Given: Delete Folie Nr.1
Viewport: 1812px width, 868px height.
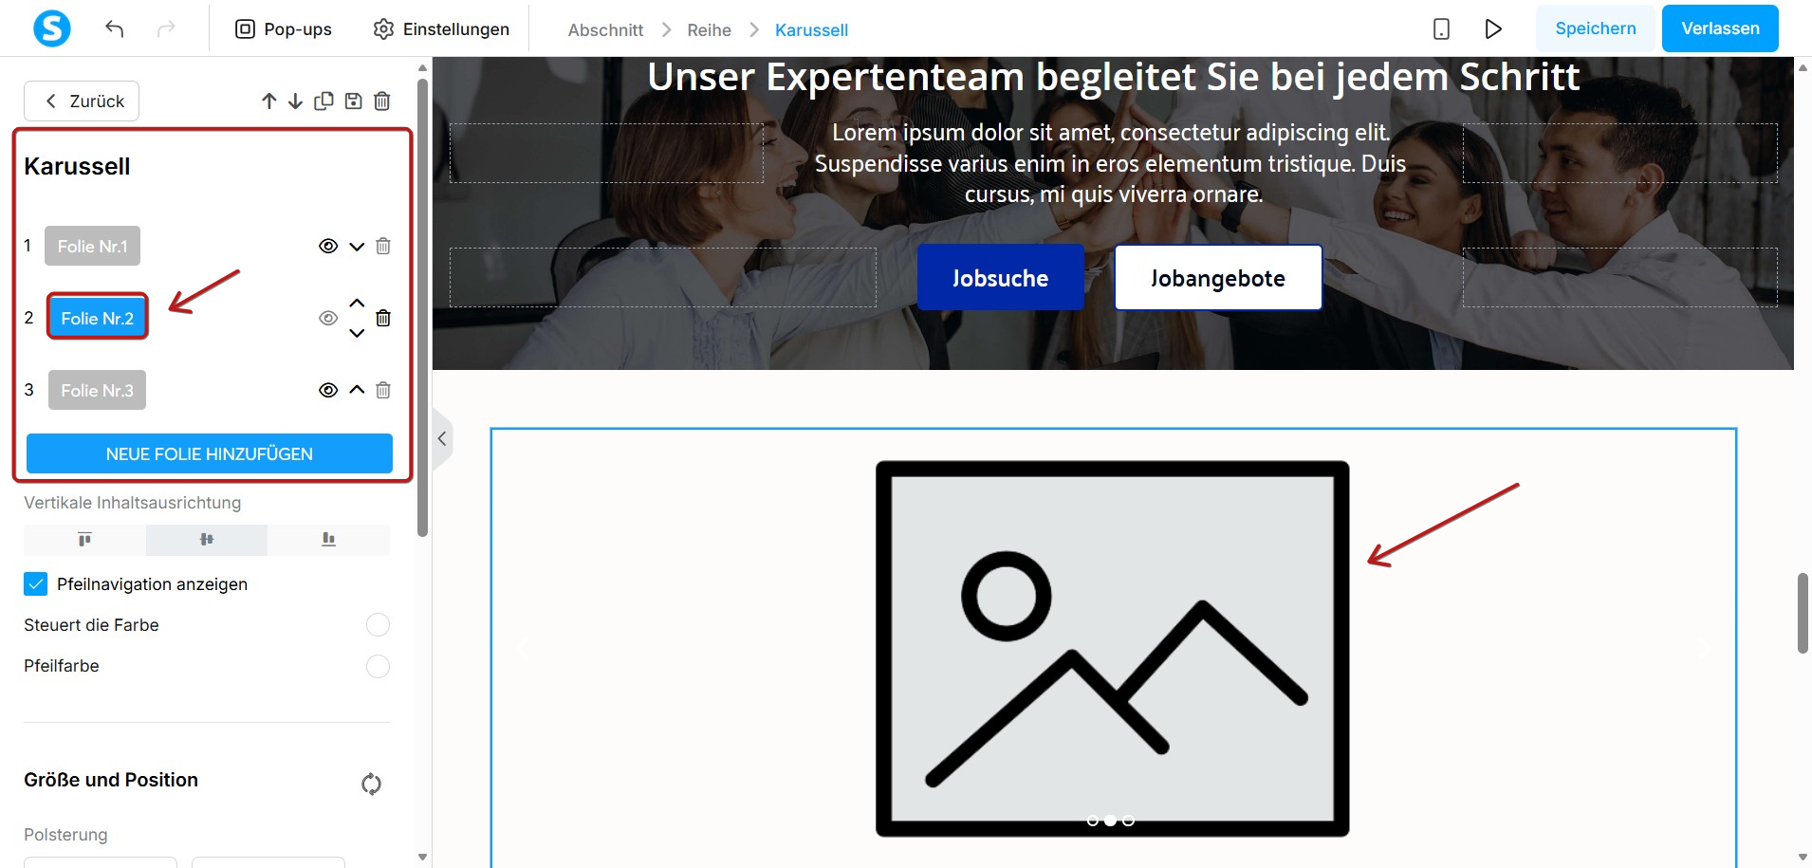Looking at the screenshot, I should click(383, 247).
